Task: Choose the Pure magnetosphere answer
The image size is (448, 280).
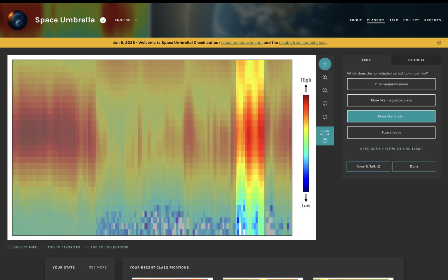Action: [x=391, y=84]
